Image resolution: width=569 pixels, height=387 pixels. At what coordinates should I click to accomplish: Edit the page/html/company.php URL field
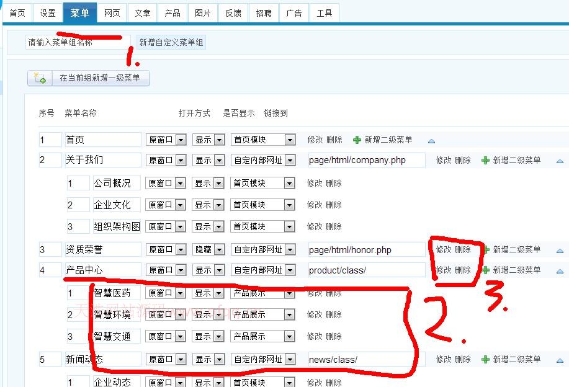(367, 160)
